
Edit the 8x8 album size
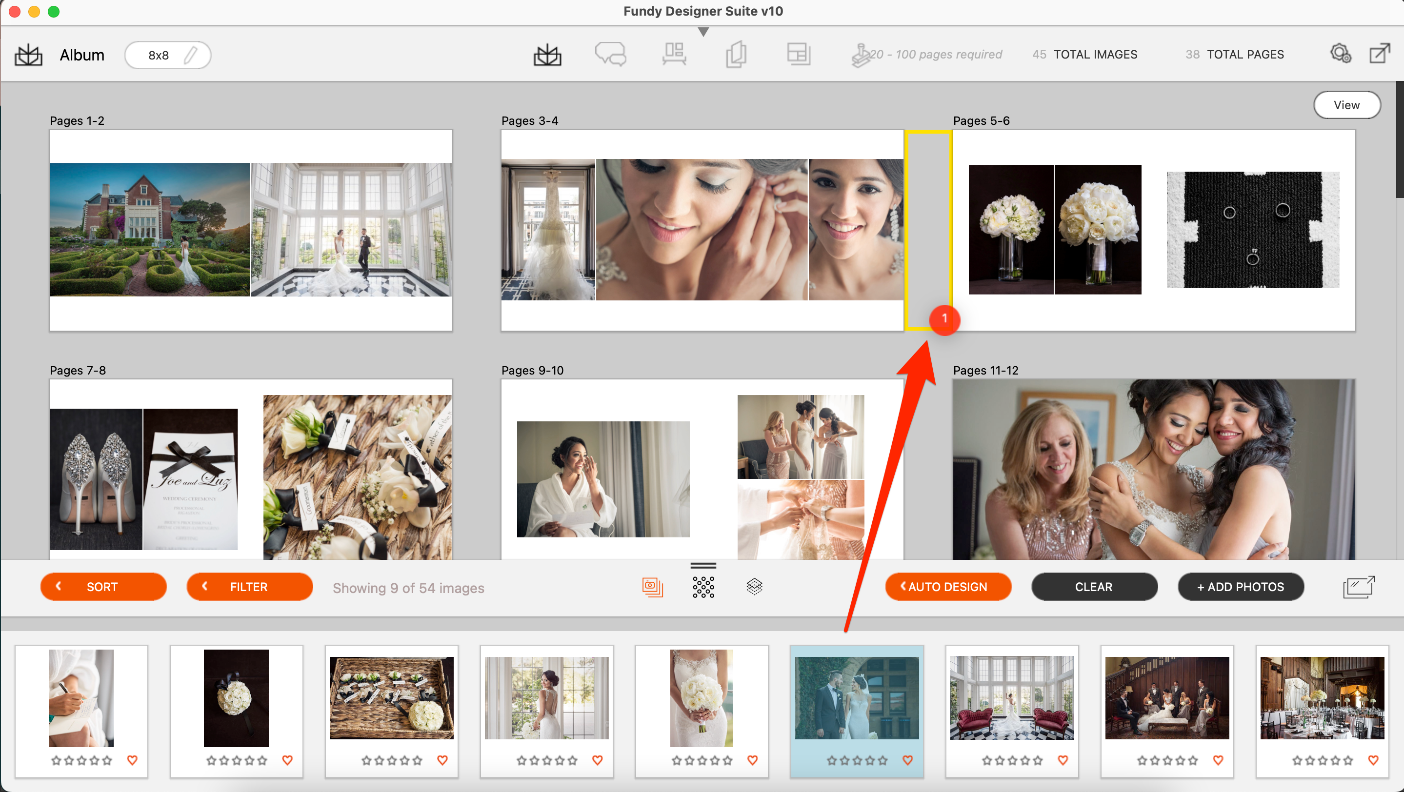(x=168, y=55)
